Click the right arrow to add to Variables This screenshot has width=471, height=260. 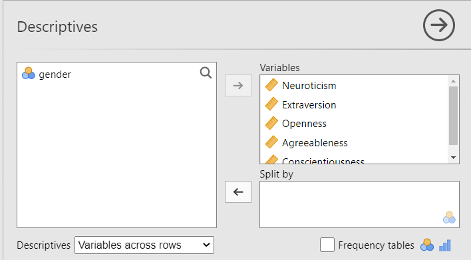click(x=238, y=86)
